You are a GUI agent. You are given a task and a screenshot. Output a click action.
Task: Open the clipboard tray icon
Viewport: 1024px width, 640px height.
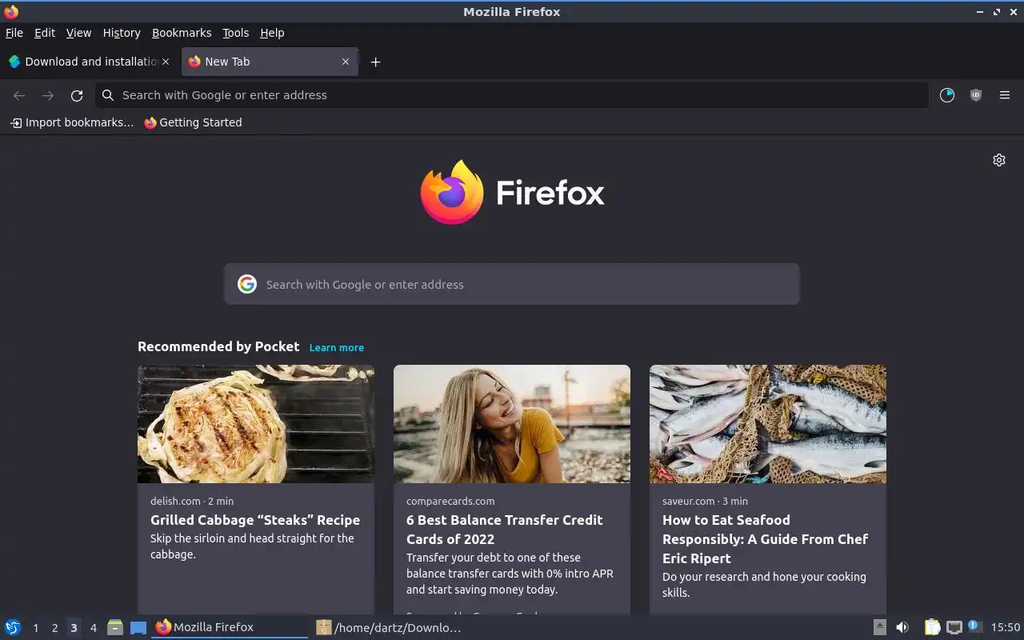pyautogui.click(x=932, y=627)
